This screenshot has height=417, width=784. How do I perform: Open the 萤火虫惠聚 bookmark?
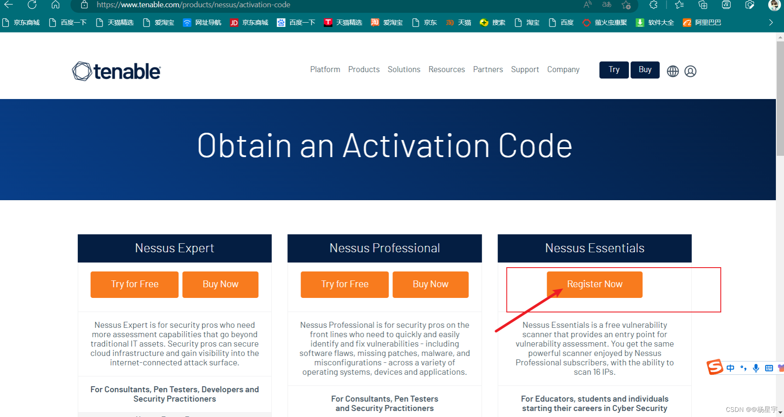tap(605, 23)
